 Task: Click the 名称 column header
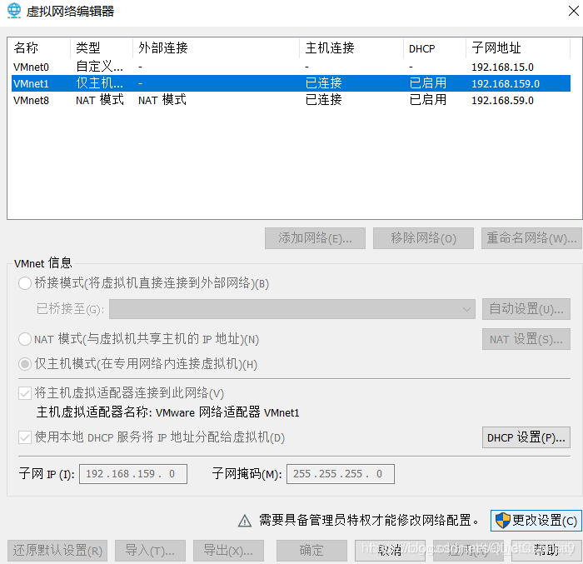(x=39, y=48)
